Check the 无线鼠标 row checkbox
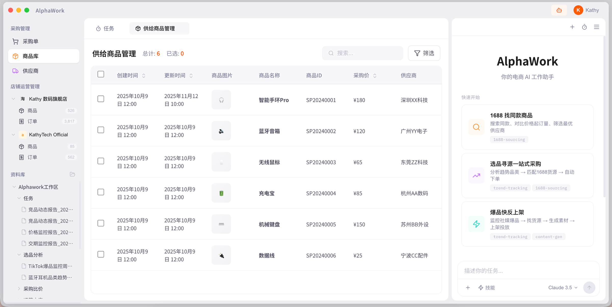Viewport: 612px width, 307px height. (x=101, y=161)
